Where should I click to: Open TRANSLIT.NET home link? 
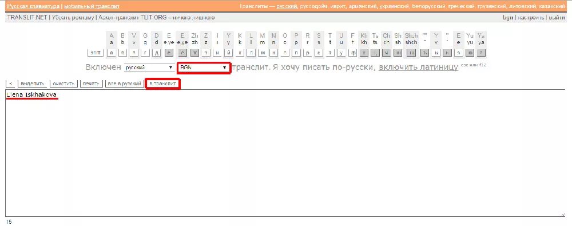click(x=27, y=18)
